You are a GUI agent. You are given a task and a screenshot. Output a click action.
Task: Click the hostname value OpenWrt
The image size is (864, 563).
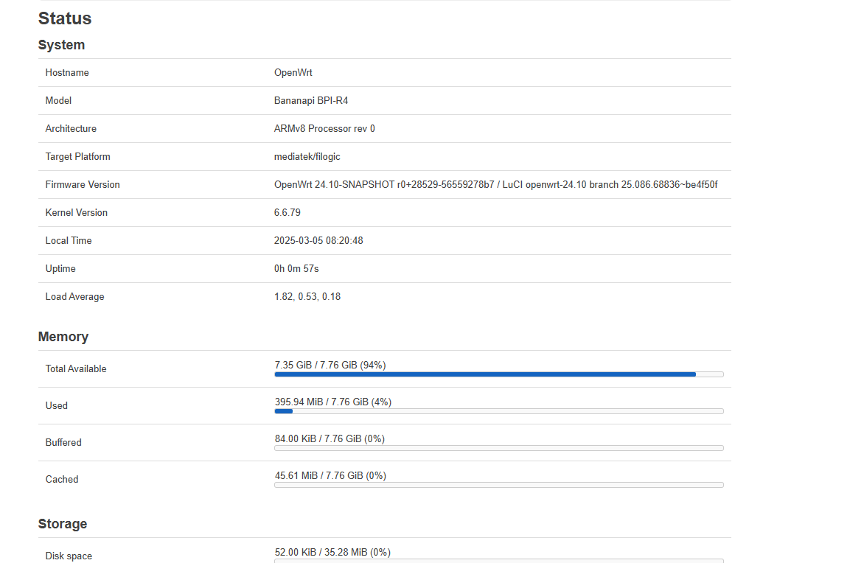[293, 73]
